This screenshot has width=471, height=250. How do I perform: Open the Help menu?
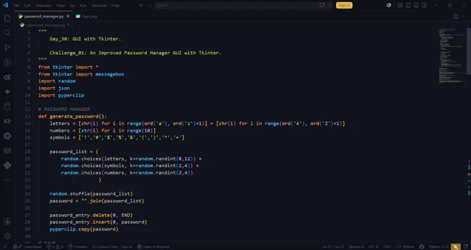116,6
